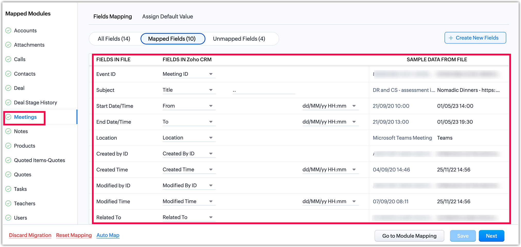The width and height of the screenshot is (521, 247).
Task: Select the Notes module in sidebar
Action: [21, 131]
